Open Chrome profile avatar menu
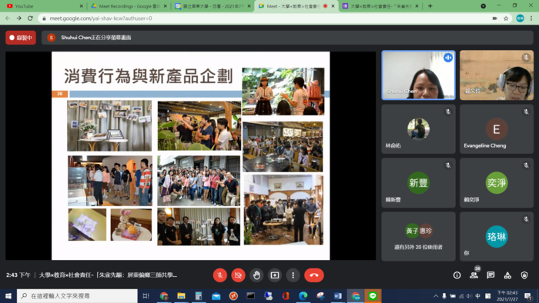The width and height of the screenshot is (539, 303). [x=520, y=18]
